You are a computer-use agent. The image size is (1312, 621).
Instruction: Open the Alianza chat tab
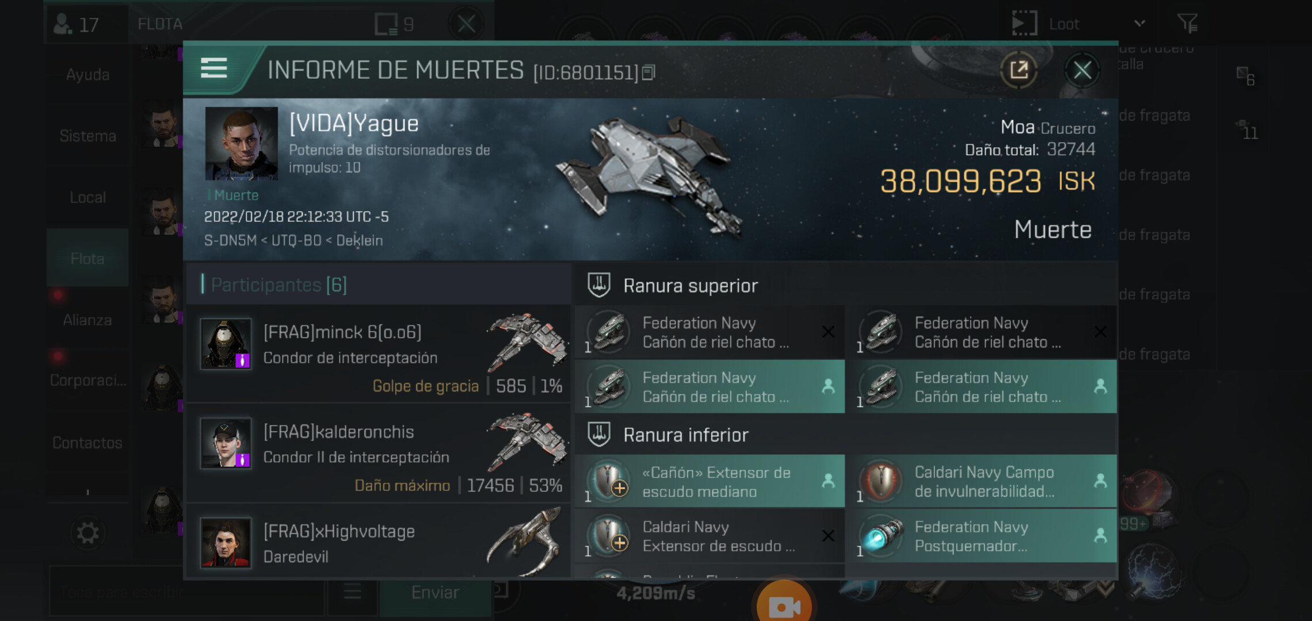tap(87, 320)
